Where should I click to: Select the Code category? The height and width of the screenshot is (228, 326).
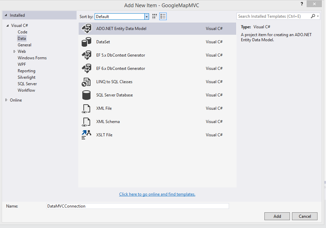pyautogui.click(x=22, y=32)
